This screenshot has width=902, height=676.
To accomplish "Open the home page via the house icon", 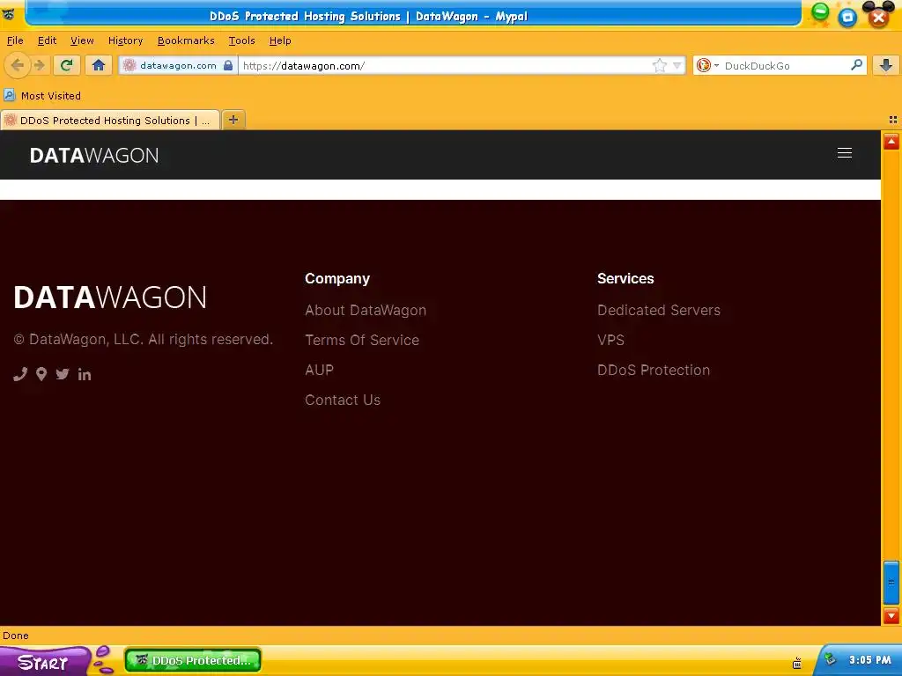I will tap(99, 65).
